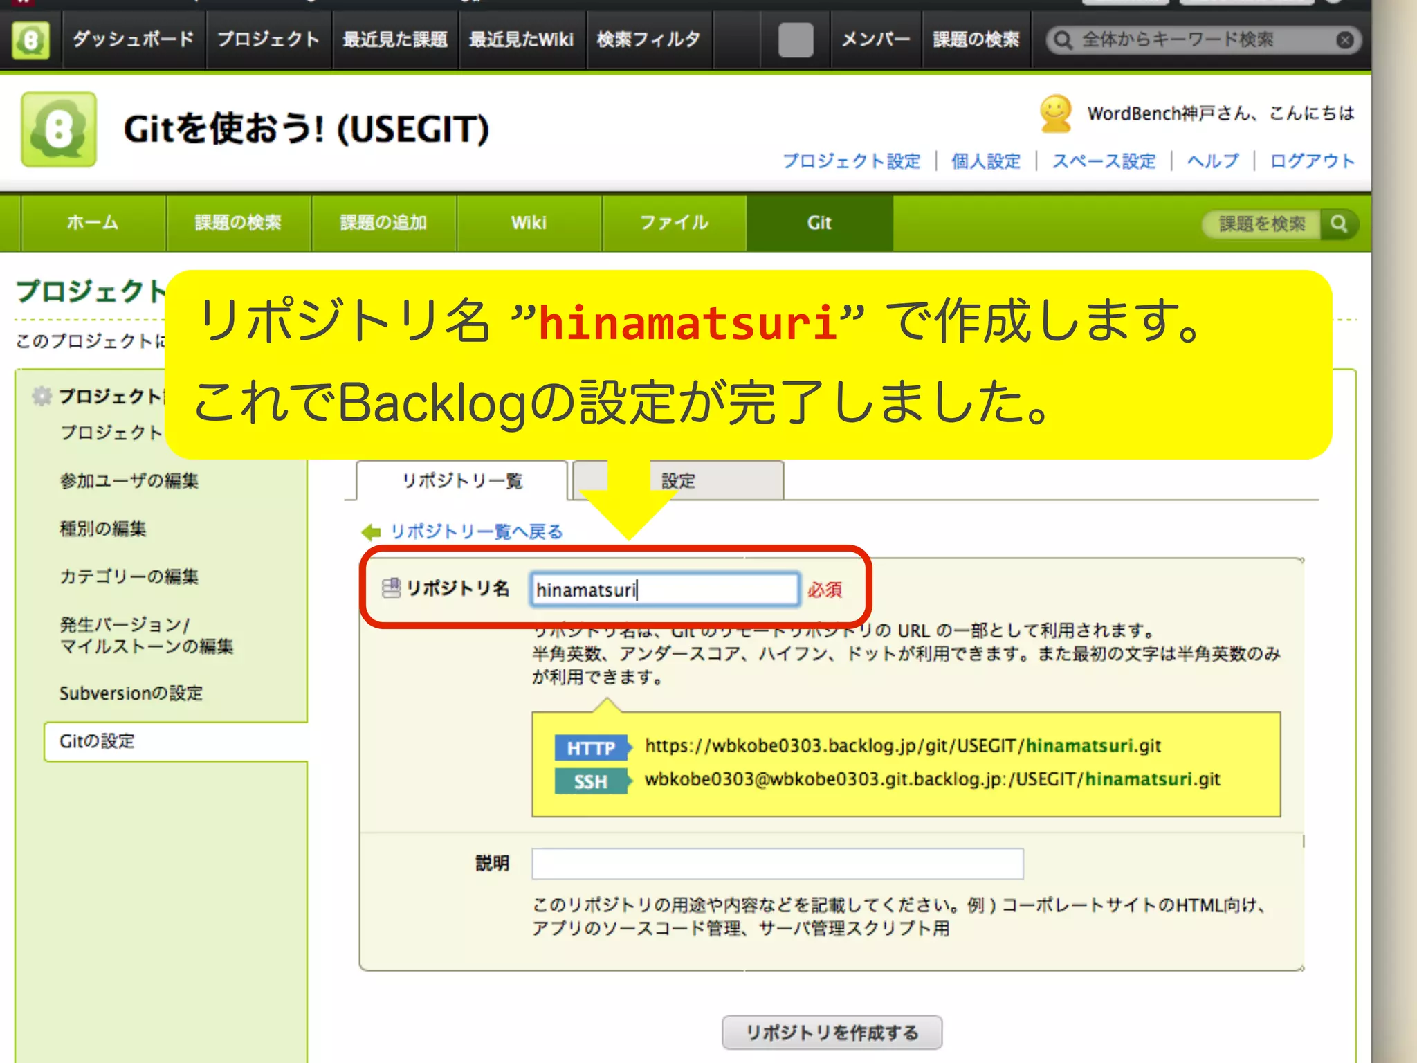Open Subversionの設定 in sidebar

(x=131, y=693)
